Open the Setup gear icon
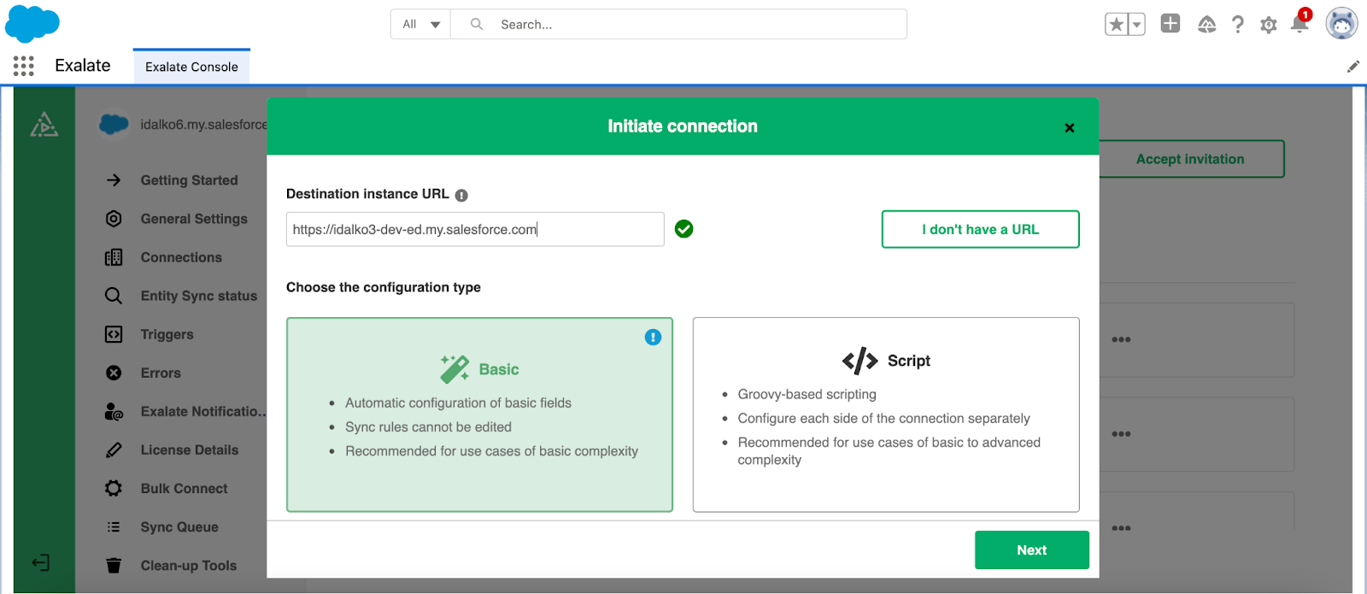Screen dimensions: 1367x594 1269,25
